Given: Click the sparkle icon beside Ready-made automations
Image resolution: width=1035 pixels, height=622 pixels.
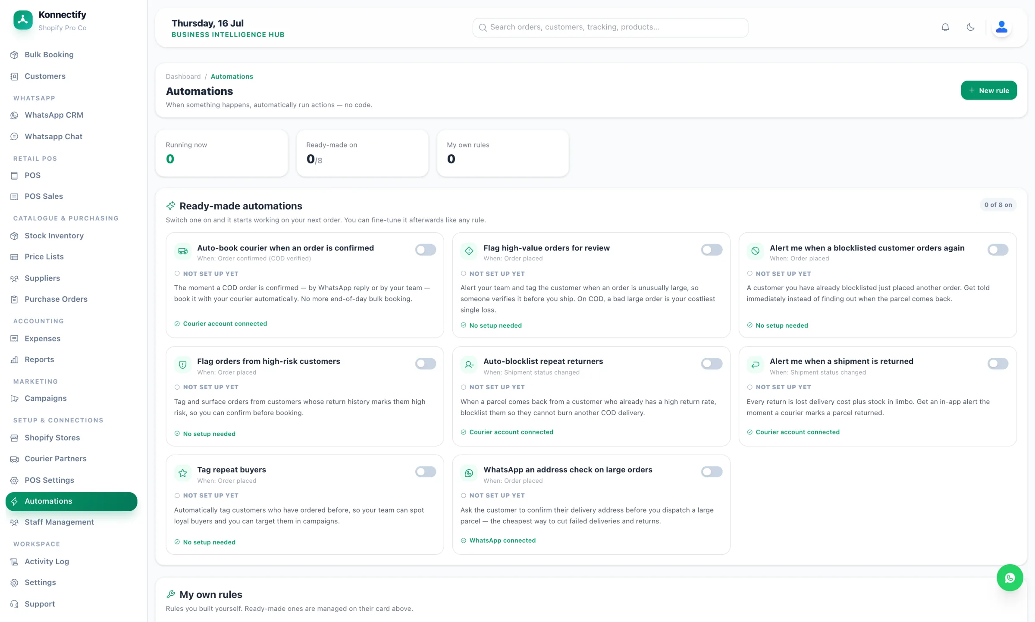Looking at the screenshot, I should pos(171,206).
